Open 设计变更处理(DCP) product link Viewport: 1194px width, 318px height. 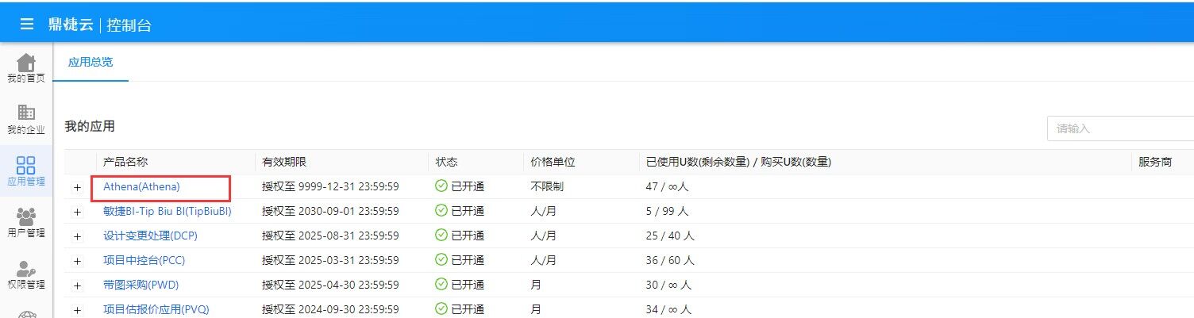pos(150,236)
